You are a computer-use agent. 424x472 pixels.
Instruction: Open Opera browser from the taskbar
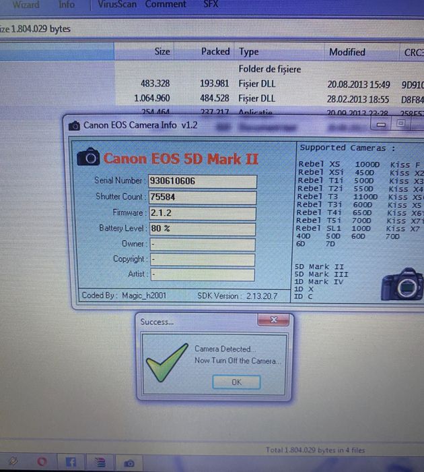click(x=42, y=462)
